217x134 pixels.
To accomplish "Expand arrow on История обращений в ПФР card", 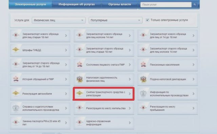I will (x=66, y=79).
